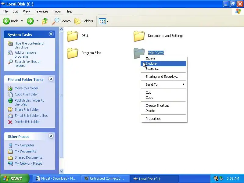Click the Publish to Web globe icon
The height and width of the screenshot is (183, 244).
10,101
